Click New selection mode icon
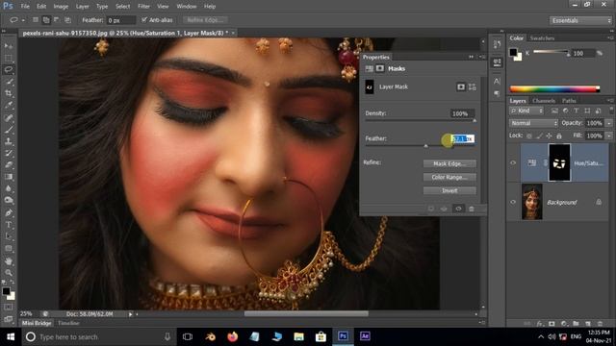The height and width of the screenshot is (346, 616). [36, 20]
